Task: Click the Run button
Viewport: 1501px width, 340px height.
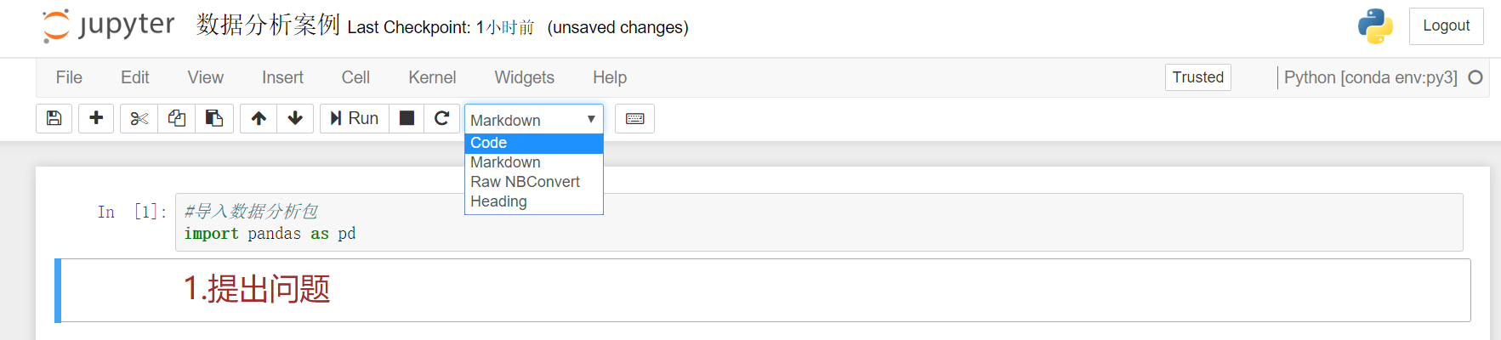Action: [x=355, y=118]
